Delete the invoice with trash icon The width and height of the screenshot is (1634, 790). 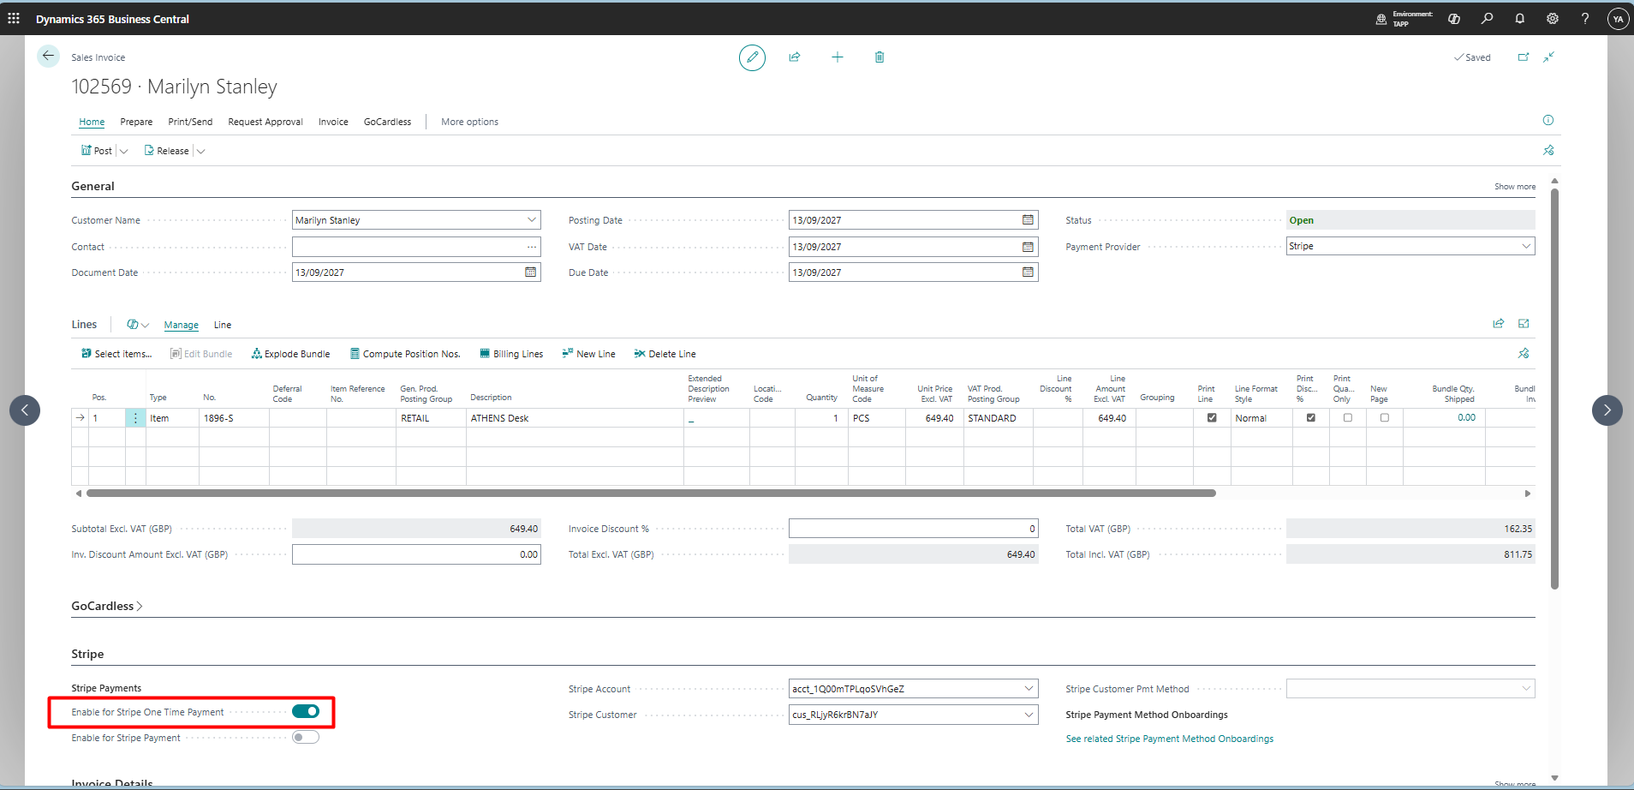(x=880, y=57)
